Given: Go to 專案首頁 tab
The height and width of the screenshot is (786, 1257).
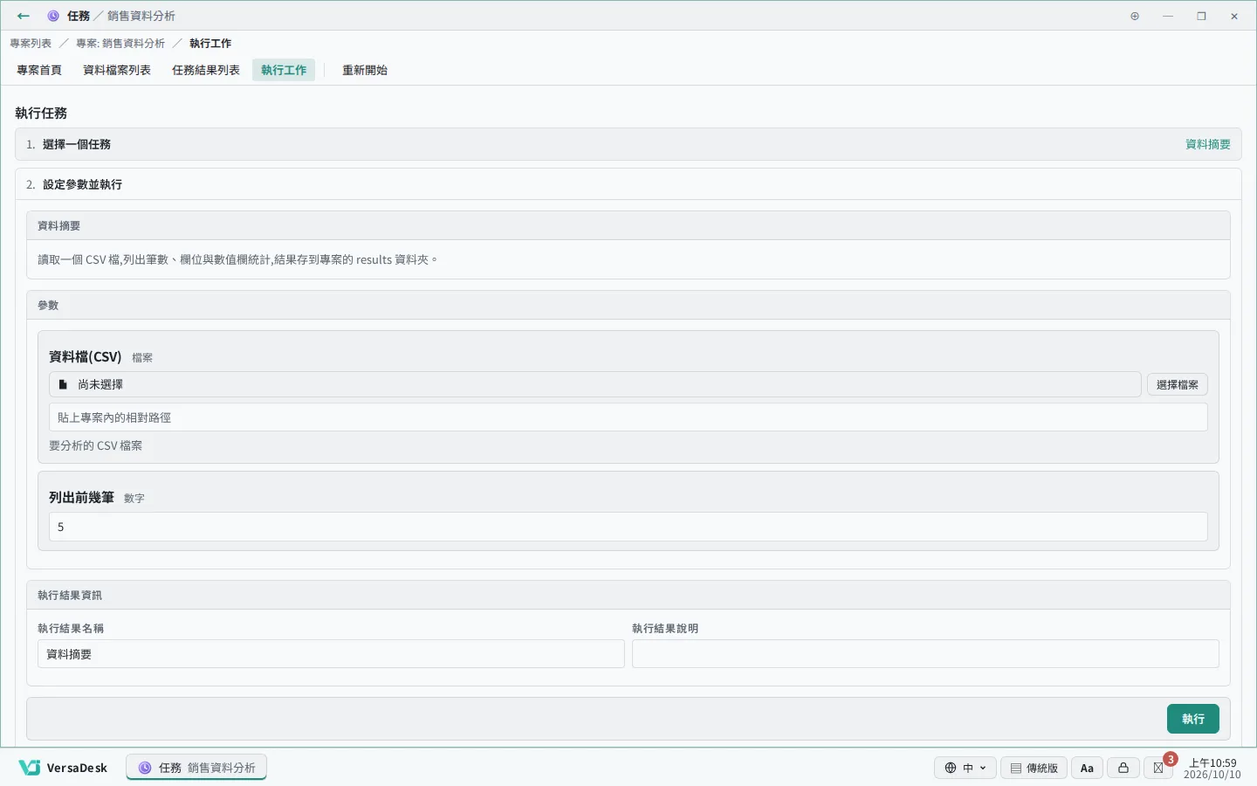Looking at the screenshot, I should (x=39, y=70).
